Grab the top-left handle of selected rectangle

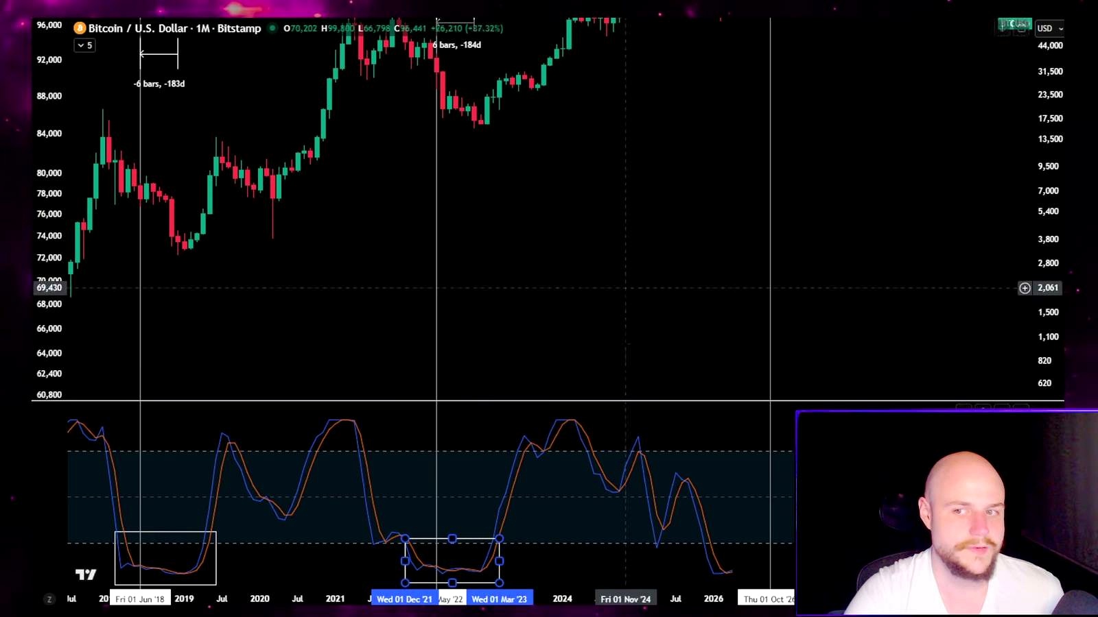point(405,539)
